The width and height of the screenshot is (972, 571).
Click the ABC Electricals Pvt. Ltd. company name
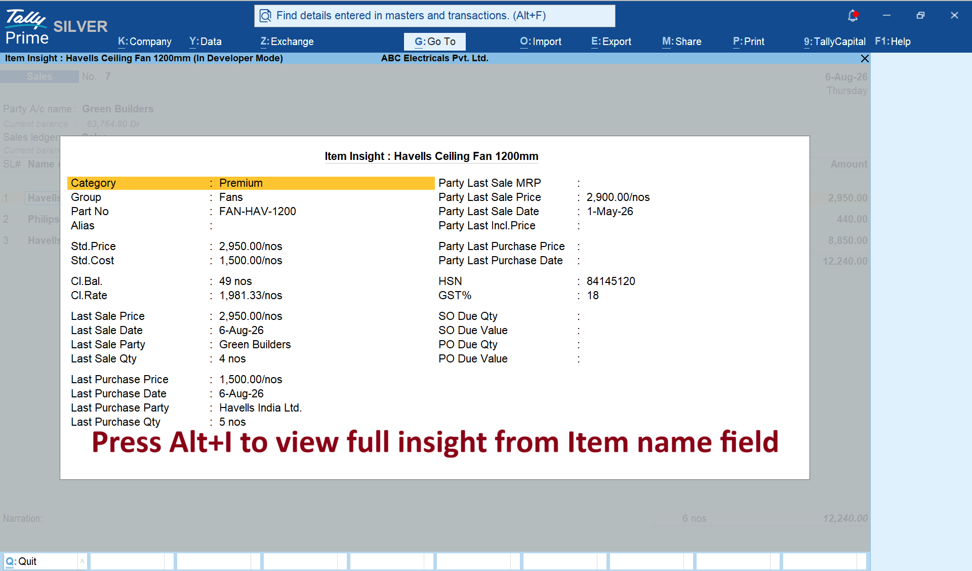point(435,58)
